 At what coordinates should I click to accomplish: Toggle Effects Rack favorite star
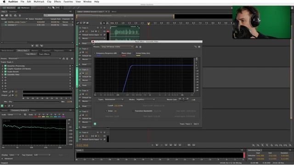72,59
